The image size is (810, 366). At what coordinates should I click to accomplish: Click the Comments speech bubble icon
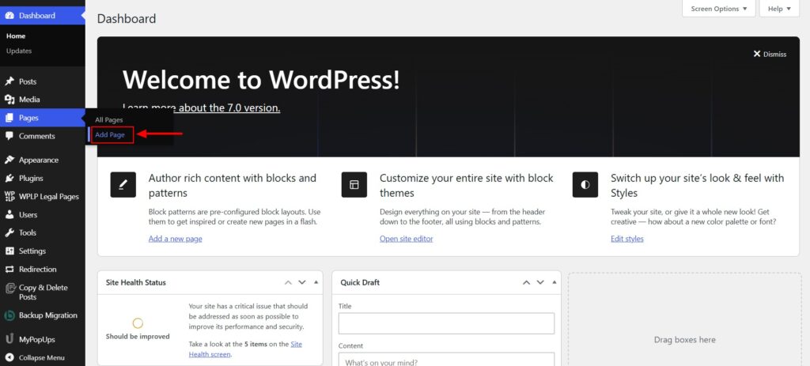[9, 136]
